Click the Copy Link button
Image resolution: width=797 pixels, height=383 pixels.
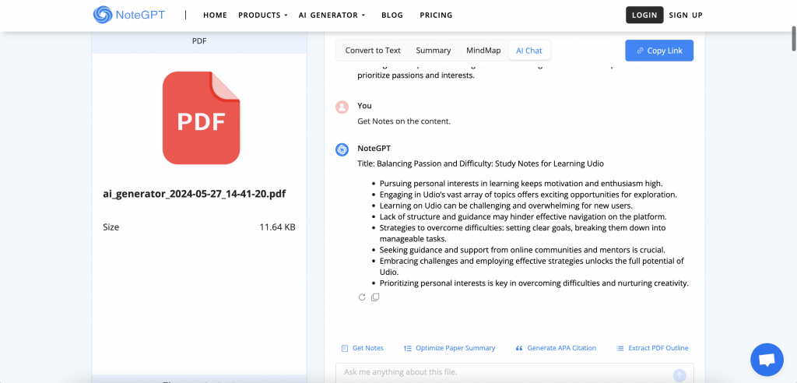tap(659, 51)
